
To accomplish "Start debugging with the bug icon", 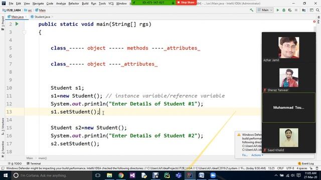I will click(284, 10).
